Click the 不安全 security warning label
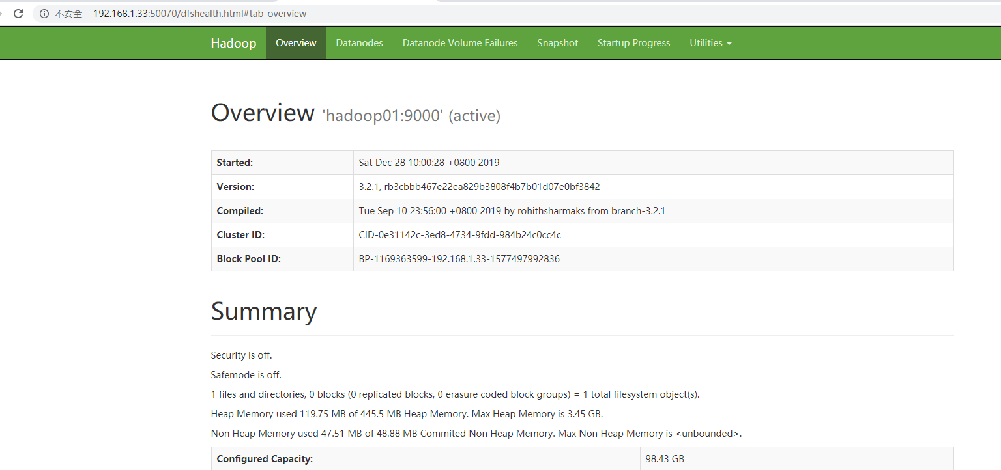The width and height of the screenshot is (1001, 470). point(68,14)
